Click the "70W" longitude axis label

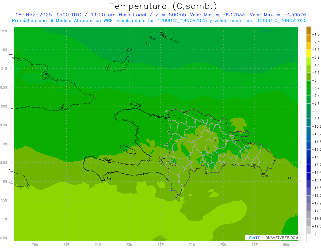(x=223, y=245)
